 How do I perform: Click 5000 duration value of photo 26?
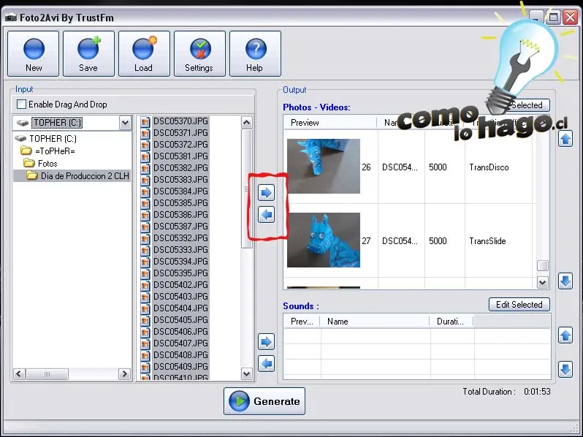click(x=438, y=167)
